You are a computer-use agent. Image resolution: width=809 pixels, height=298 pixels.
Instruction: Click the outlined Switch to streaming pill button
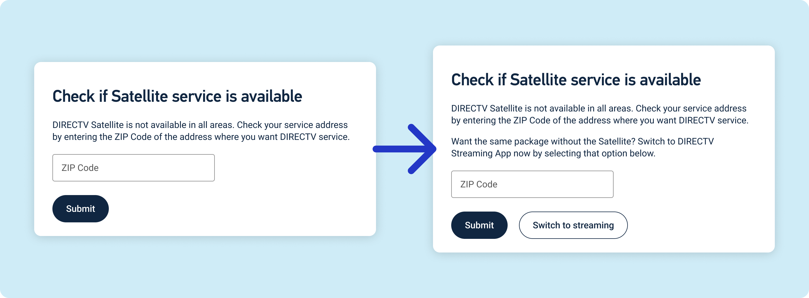point(573,225)
